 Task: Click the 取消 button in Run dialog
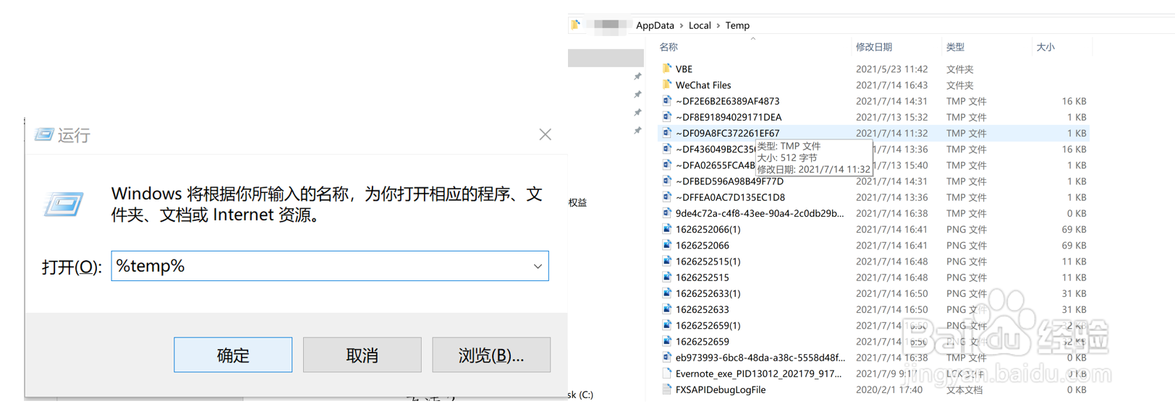click(x=362, y=355)
